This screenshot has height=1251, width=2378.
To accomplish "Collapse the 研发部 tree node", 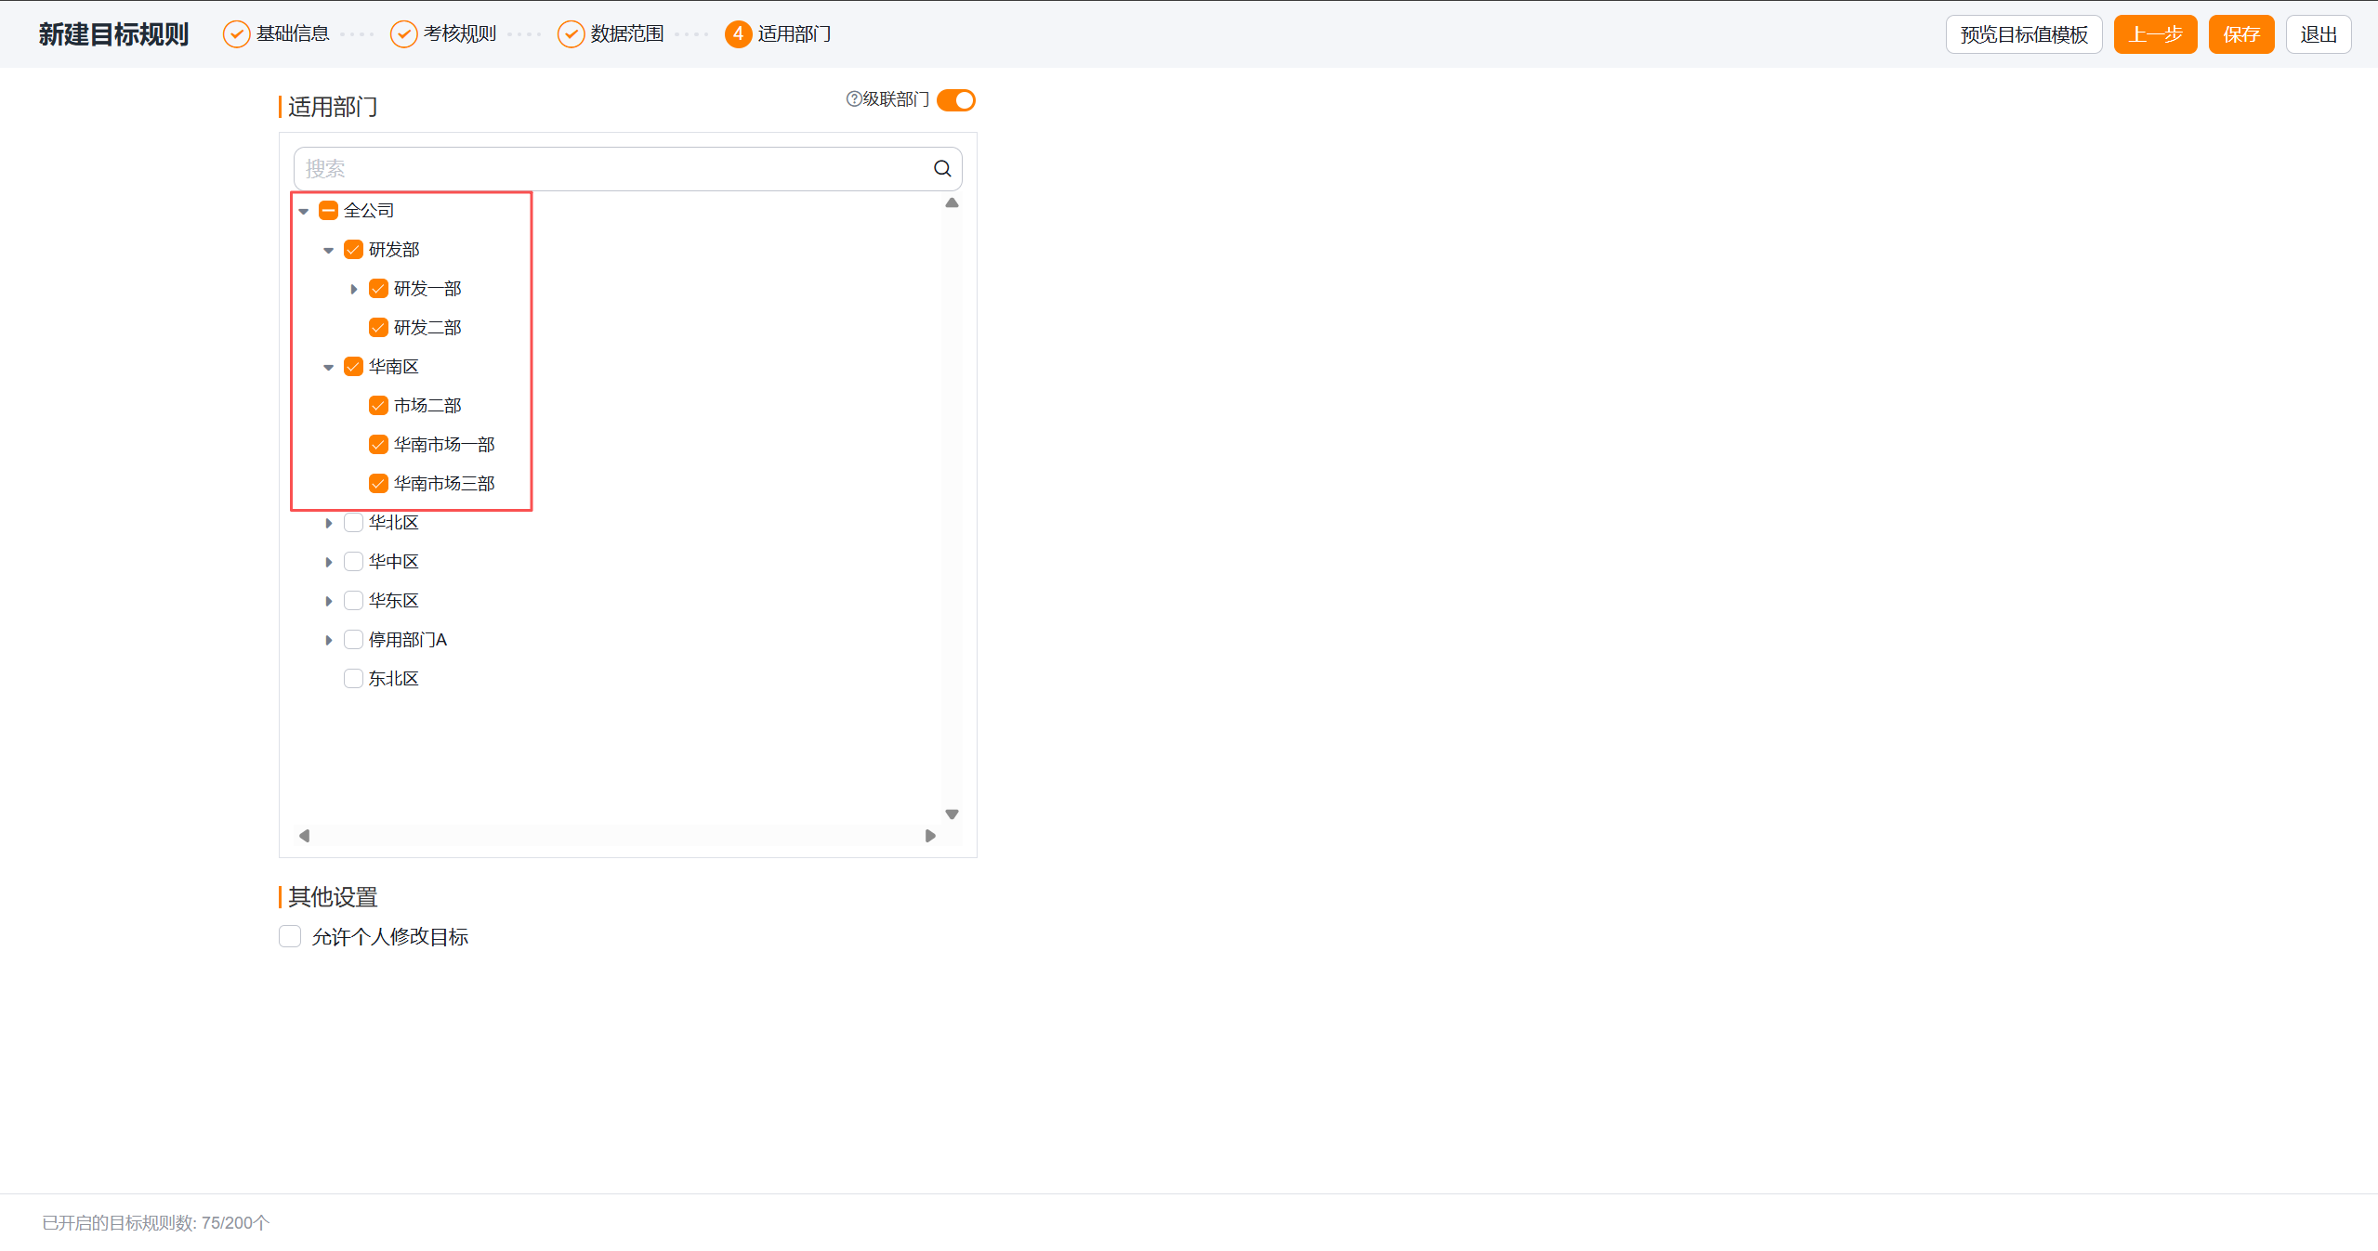I will 329,251.
